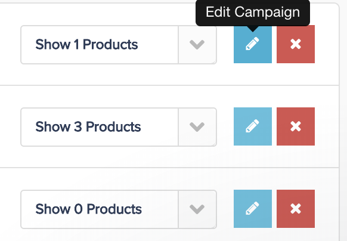Remove the Show 3 Products campaign
The width and height of the screenshot is (347, 241).
[x=296, y=126]
